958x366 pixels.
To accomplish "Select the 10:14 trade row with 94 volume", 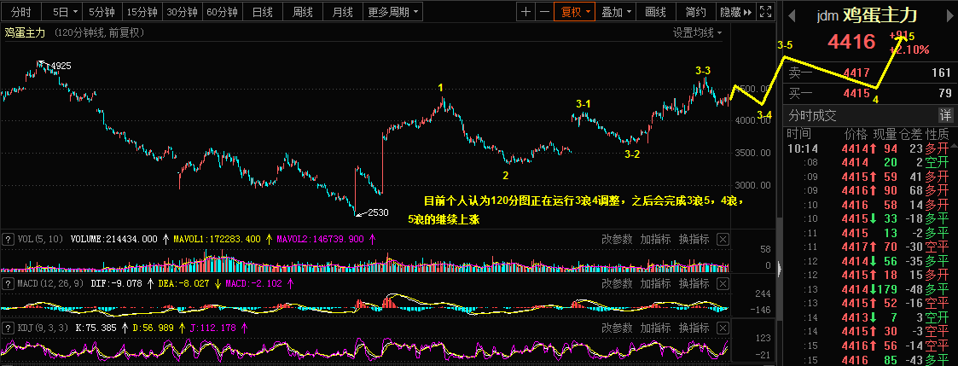I will (868, 148).
